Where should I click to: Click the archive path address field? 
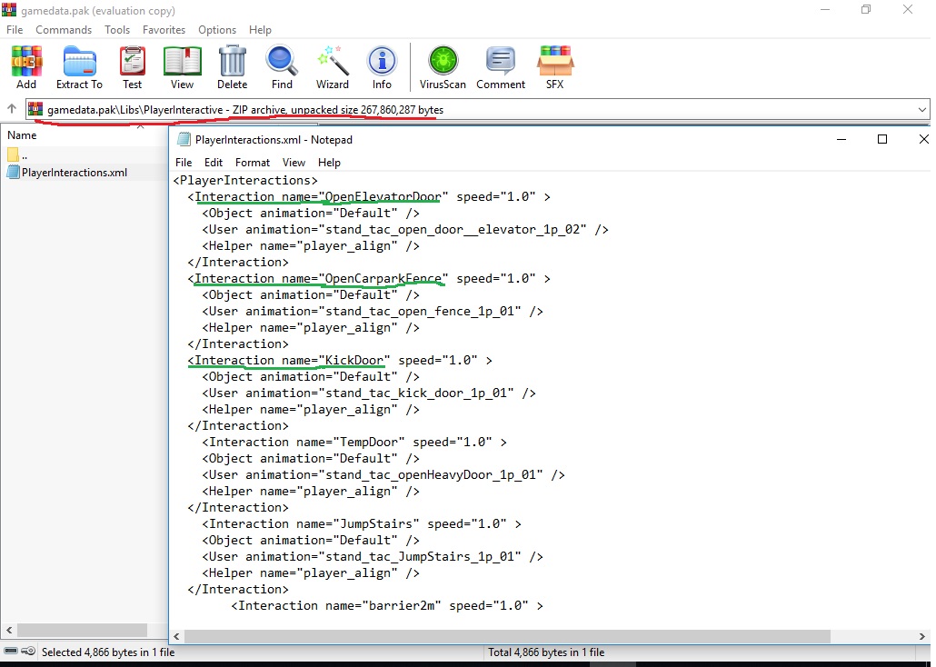click(x=478, y=109)
